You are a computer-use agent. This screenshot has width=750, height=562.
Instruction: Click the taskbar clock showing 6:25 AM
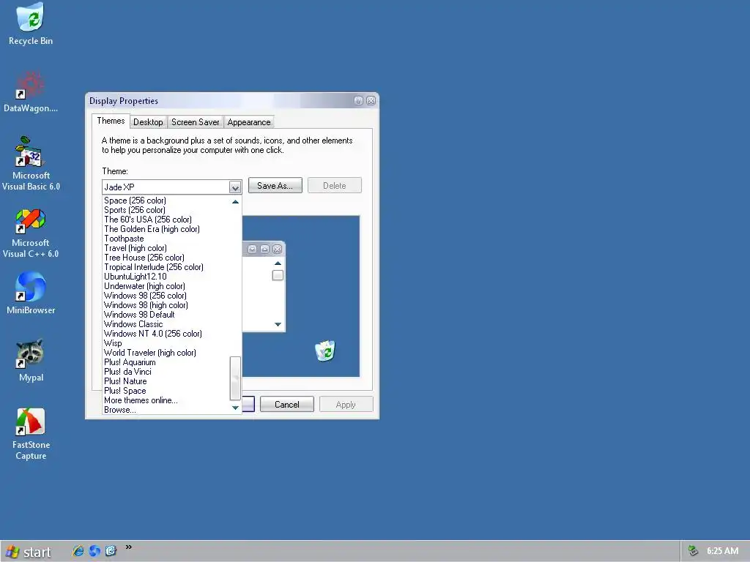tap(722, 551)
